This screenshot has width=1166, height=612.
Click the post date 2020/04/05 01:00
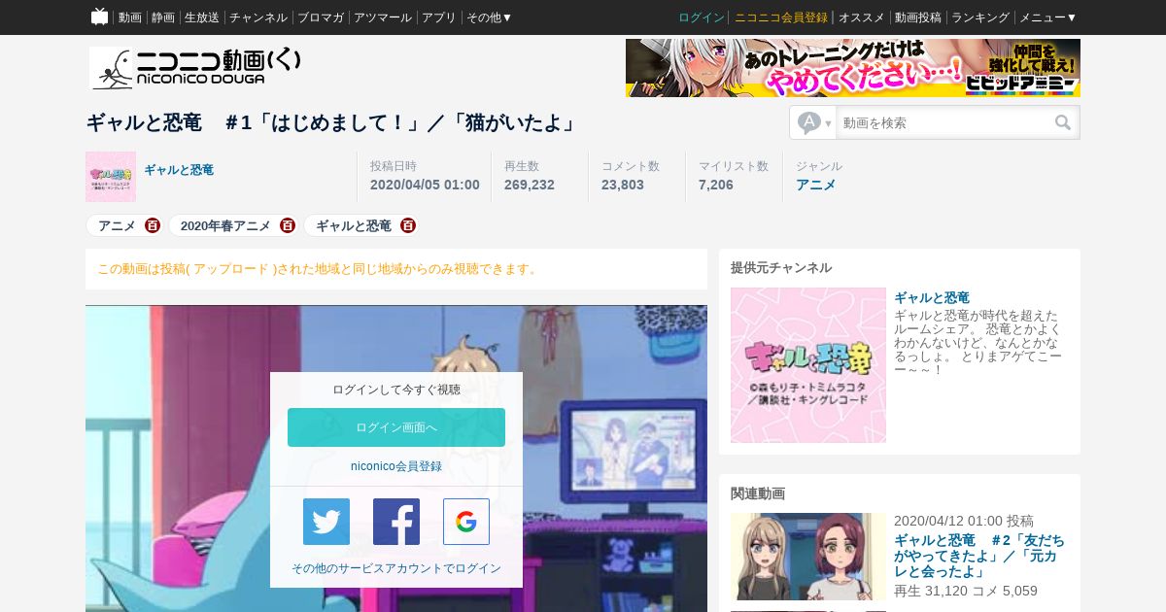click(x=425, y=185)
